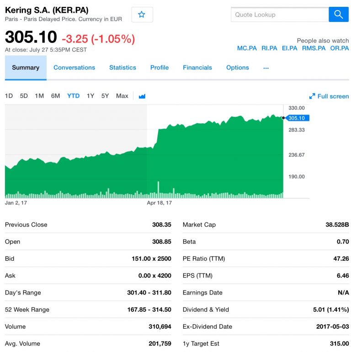Click Ex-Dividend Date value 2017-05-03
The width and height of the screenshot is (351, 352).
tap(333, 326)
